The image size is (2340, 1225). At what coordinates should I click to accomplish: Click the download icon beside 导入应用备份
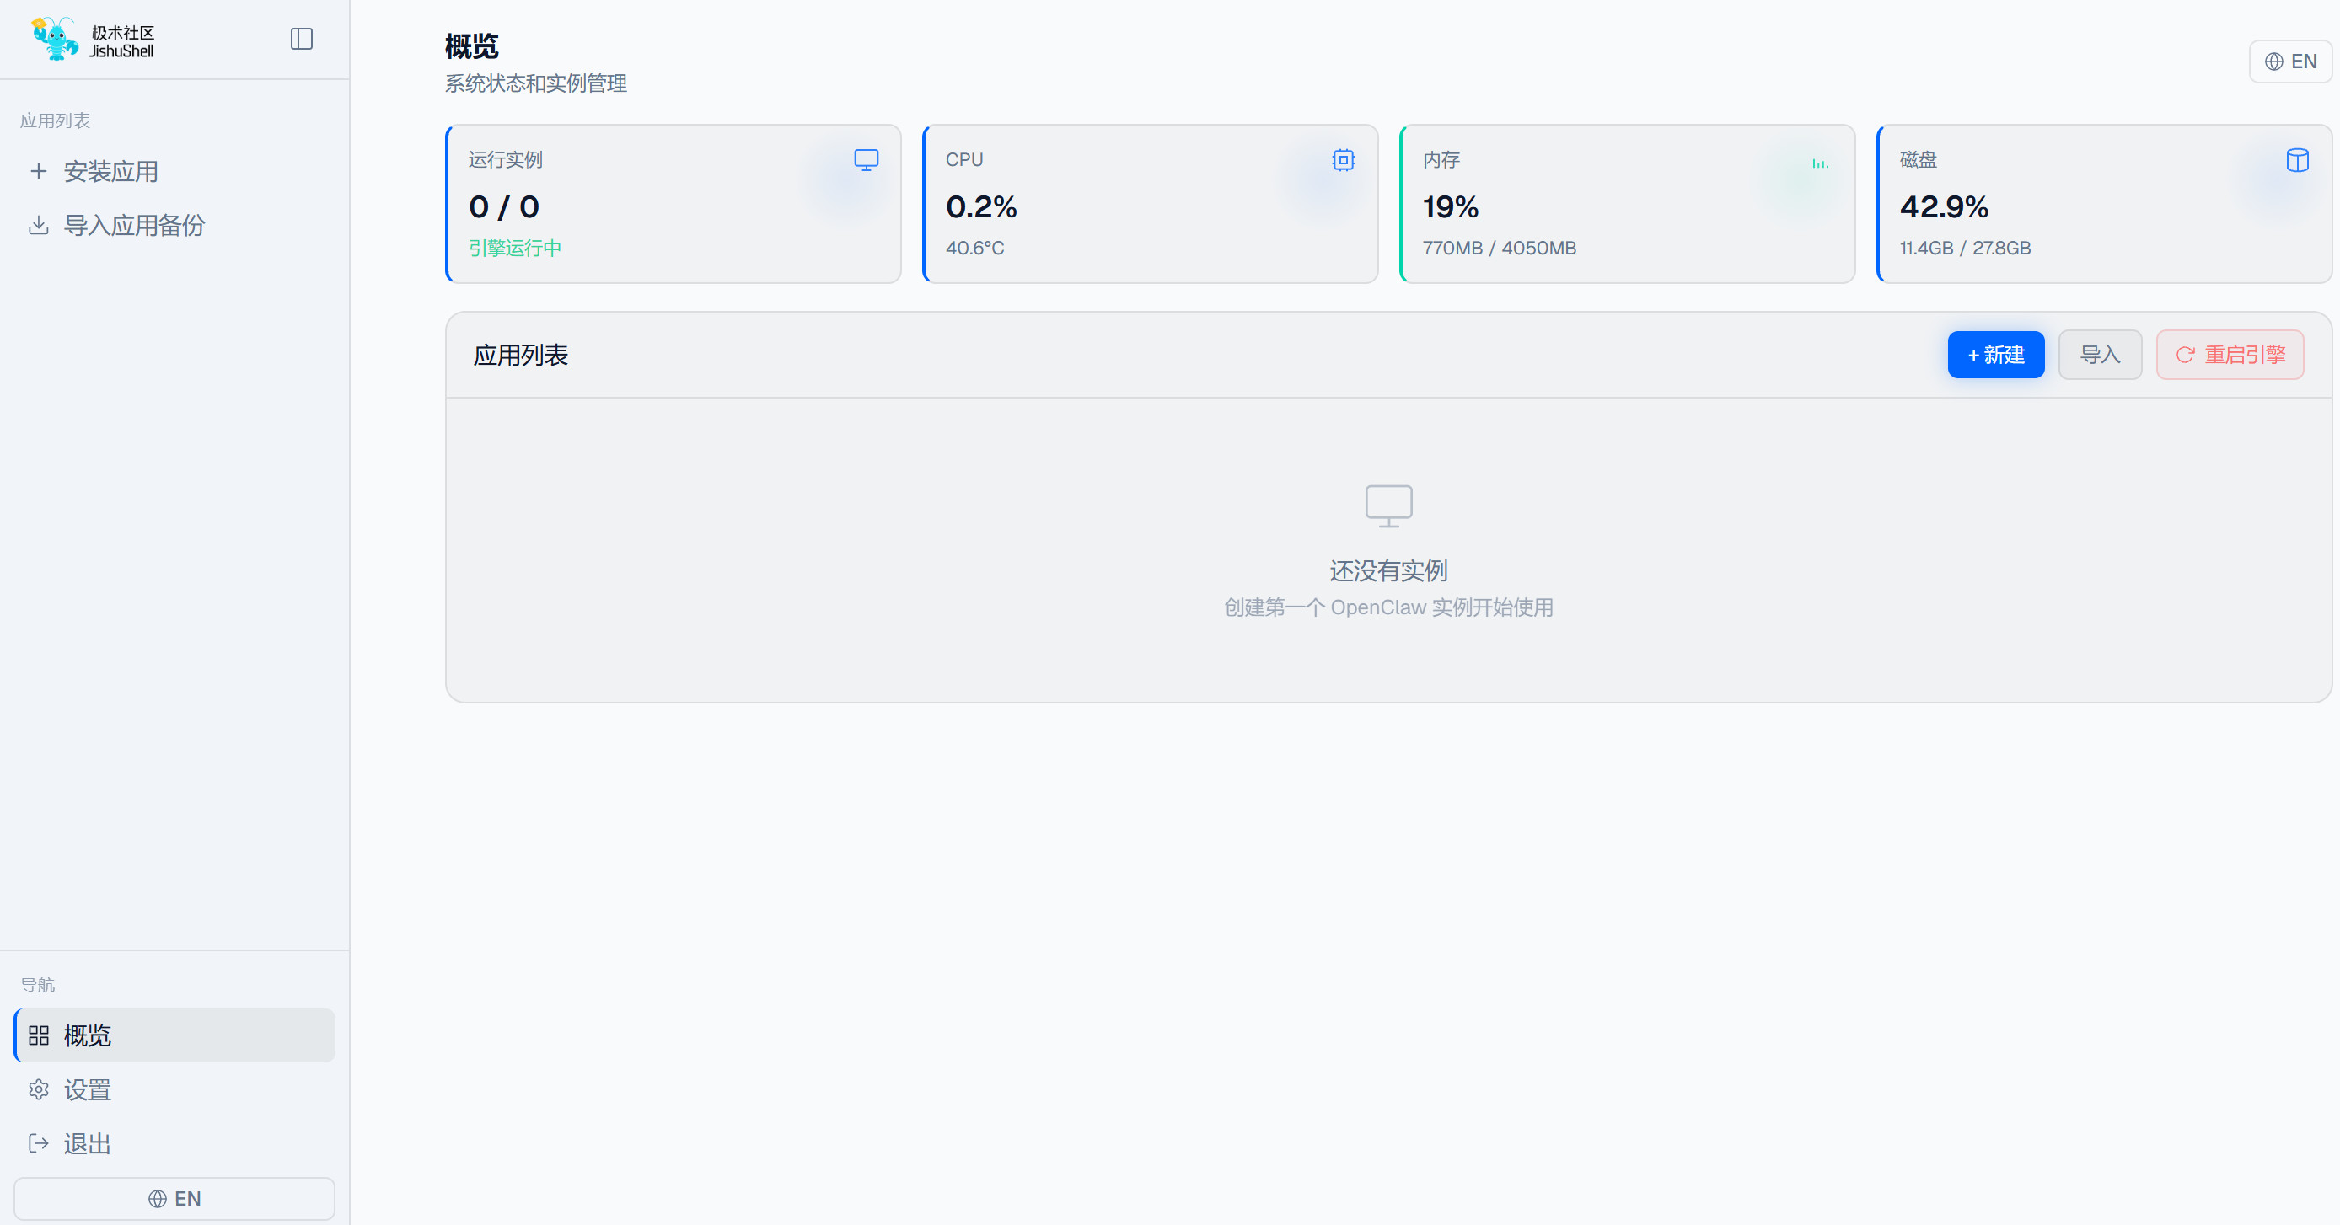(38, 225)
